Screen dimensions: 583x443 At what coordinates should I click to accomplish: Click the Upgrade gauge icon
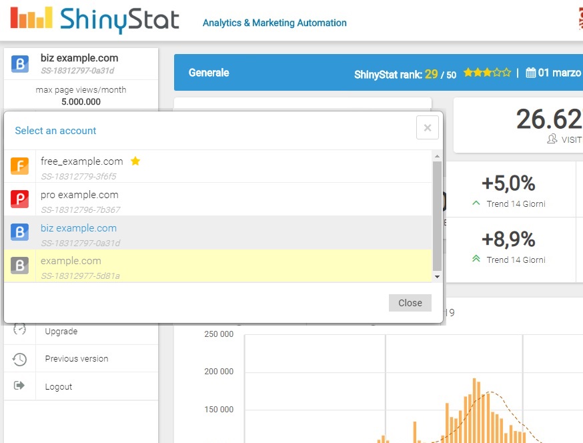coord(19,329)
